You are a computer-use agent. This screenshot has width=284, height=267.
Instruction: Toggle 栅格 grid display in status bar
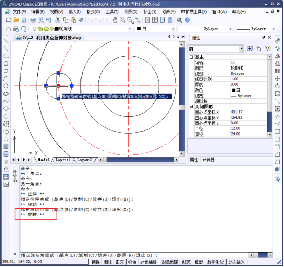(108, 262)
